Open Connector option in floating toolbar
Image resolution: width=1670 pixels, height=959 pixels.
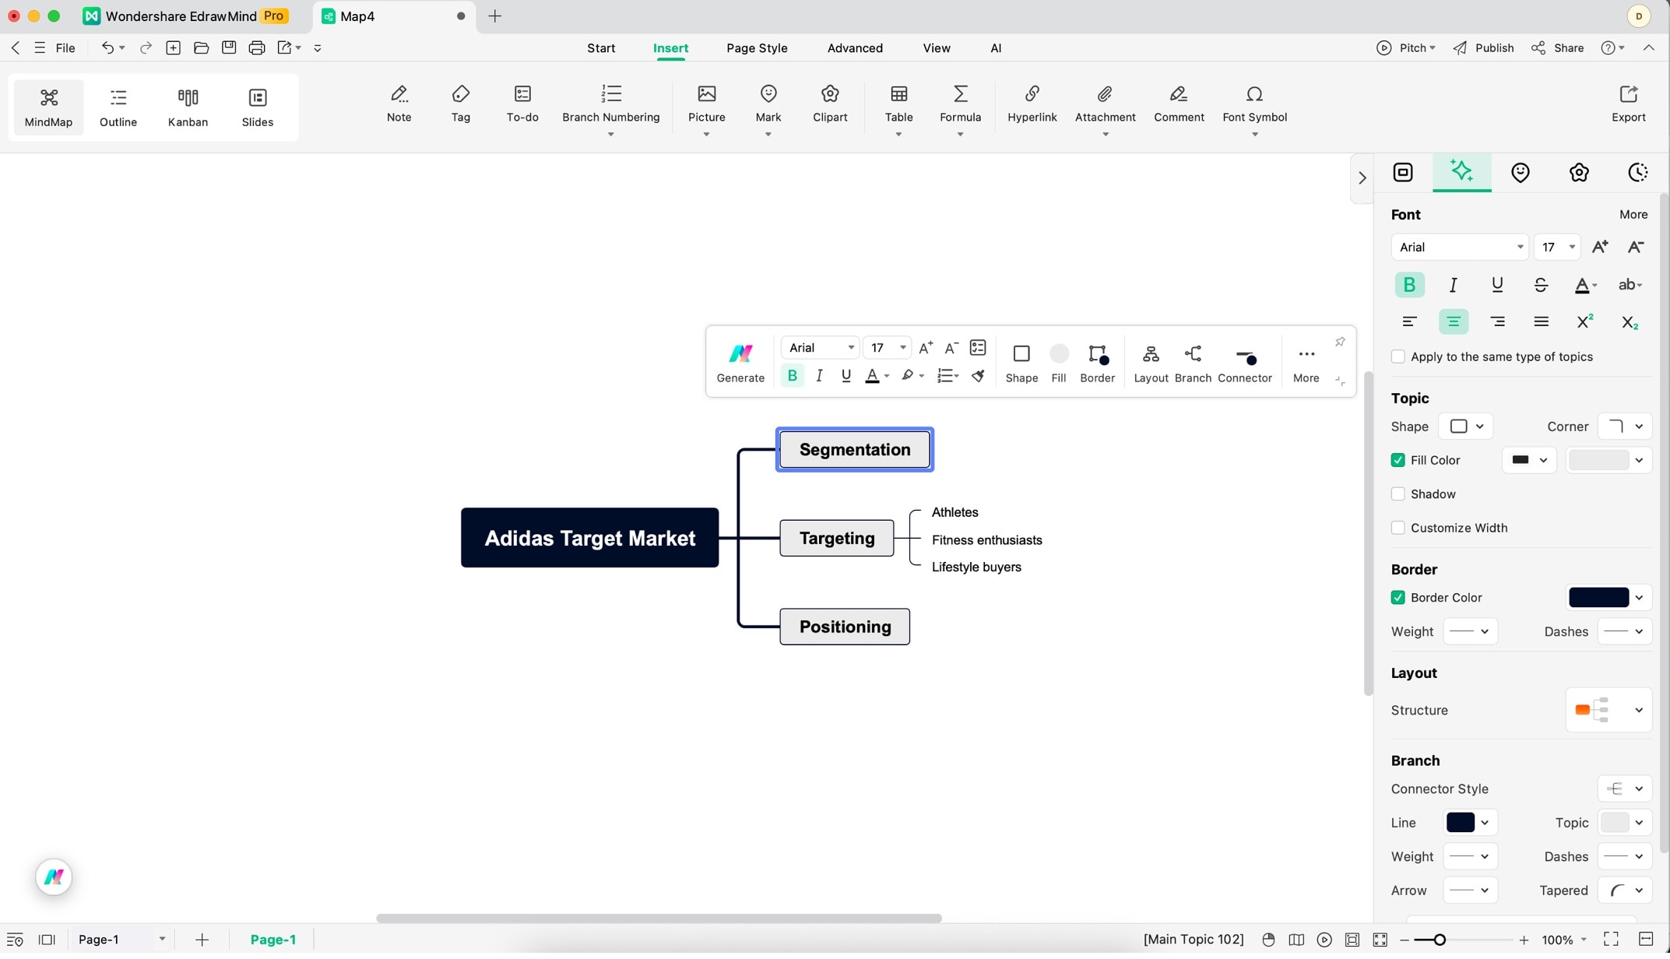1244,363
